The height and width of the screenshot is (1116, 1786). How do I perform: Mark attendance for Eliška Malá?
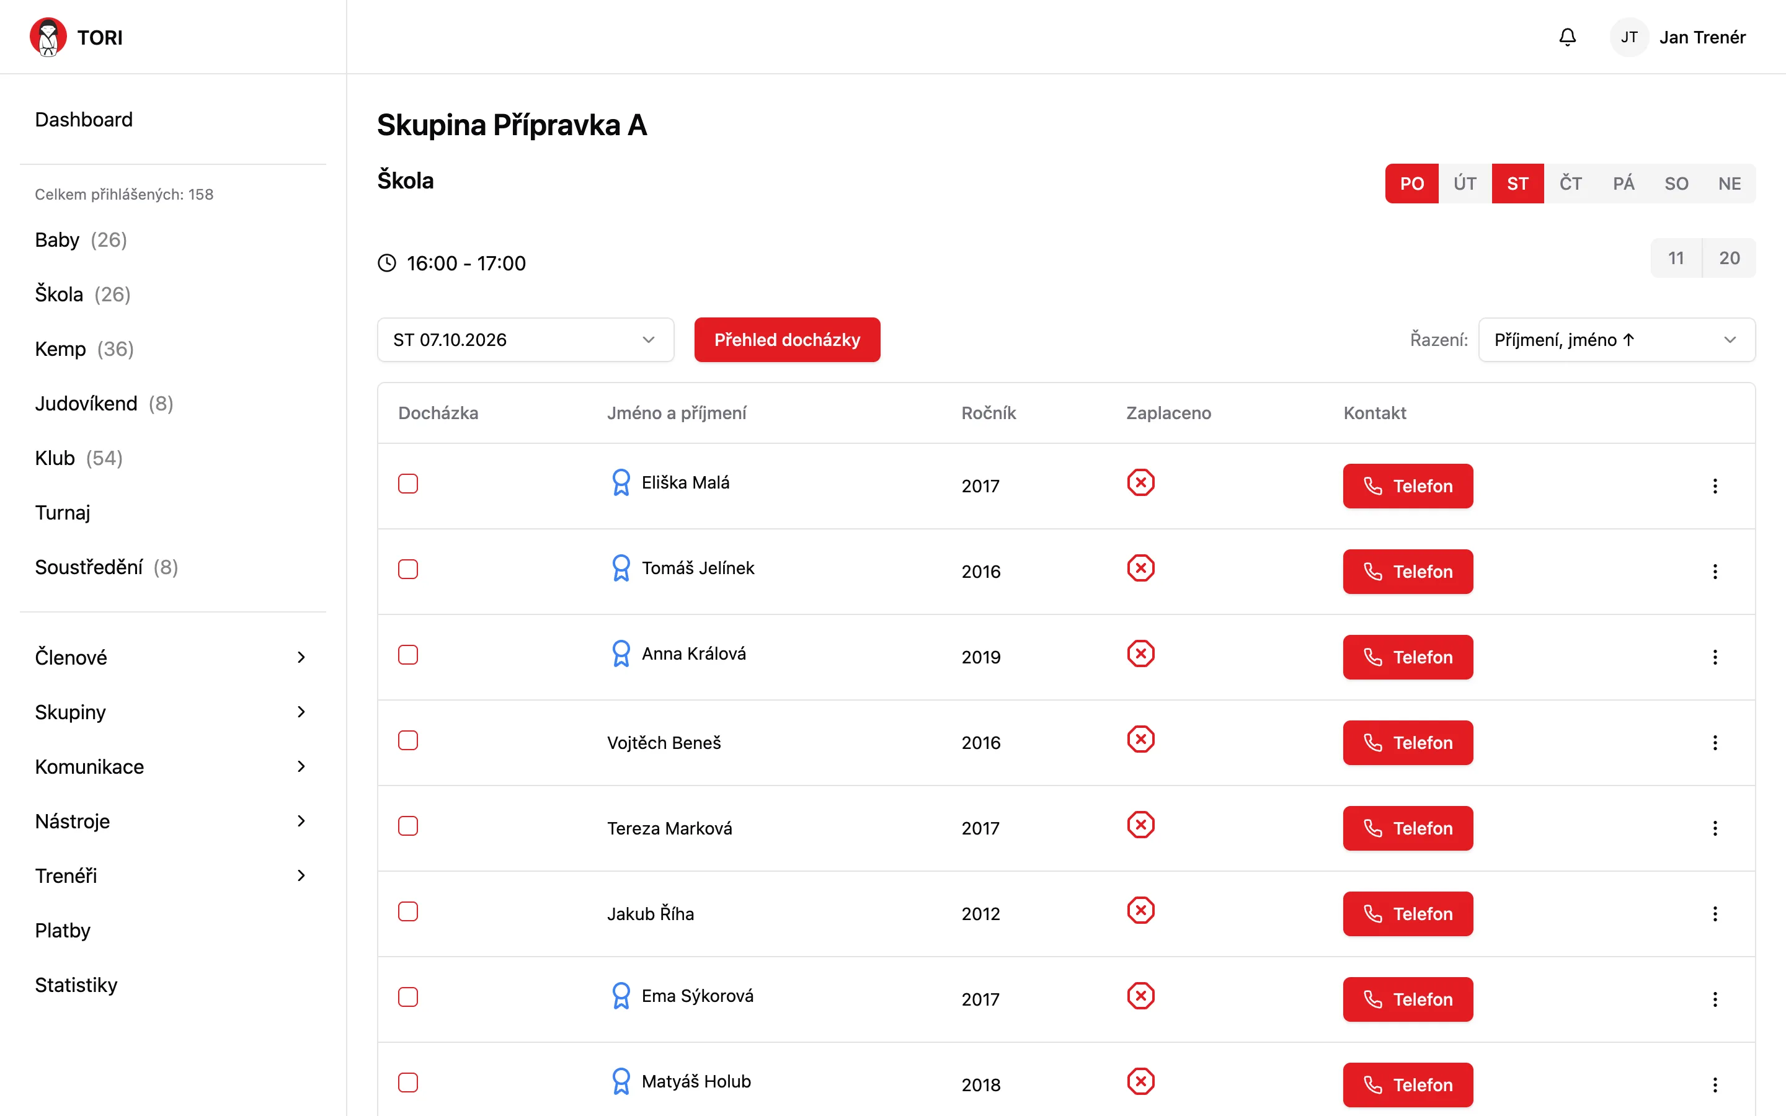click(x=408, y=484)
